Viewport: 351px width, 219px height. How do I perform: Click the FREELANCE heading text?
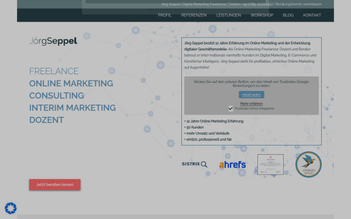pos(54,71)
